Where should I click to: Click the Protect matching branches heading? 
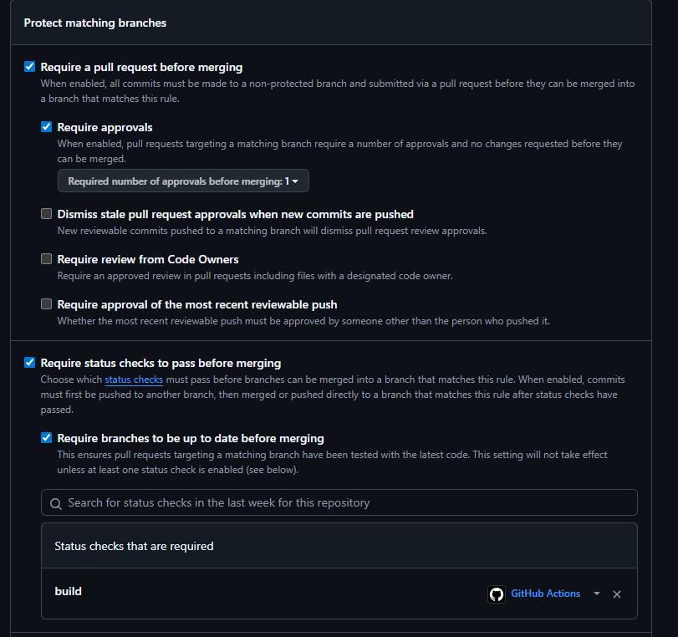[x=95, y=23]
